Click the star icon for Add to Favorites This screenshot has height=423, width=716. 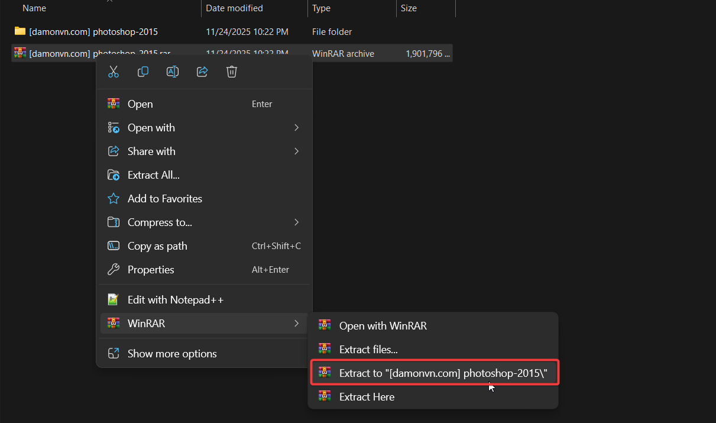point(114,198)
